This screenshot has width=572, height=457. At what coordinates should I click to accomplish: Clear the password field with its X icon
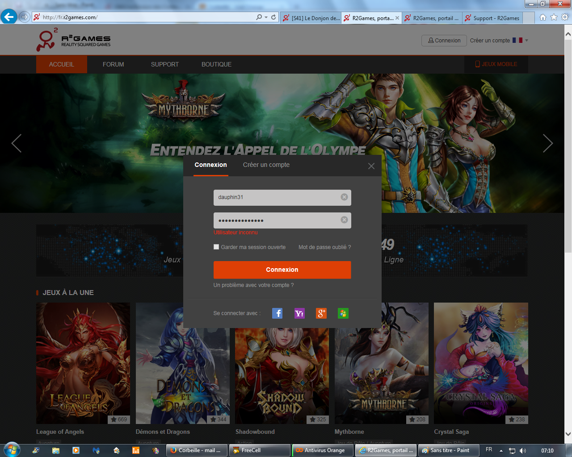[x=344, y=220]
